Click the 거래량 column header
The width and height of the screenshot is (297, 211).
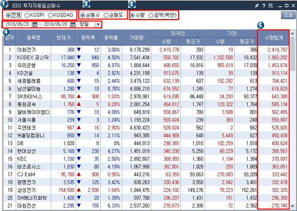click(137, 38)
